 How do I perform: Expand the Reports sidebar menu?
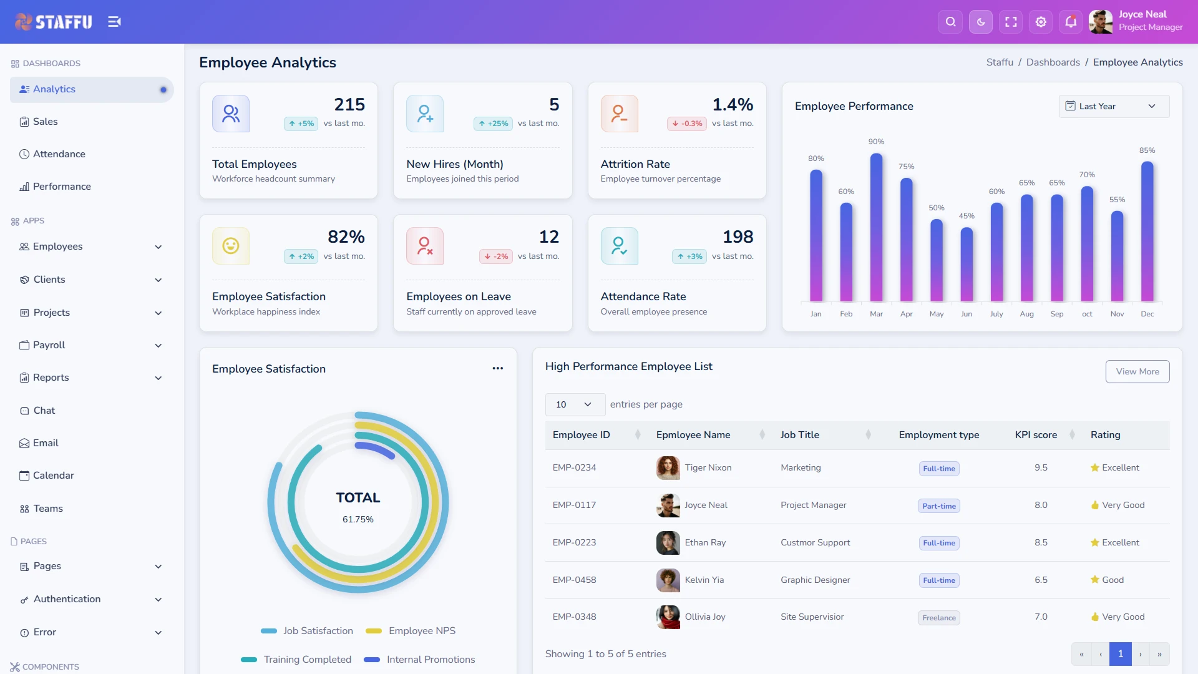(92, 378)
